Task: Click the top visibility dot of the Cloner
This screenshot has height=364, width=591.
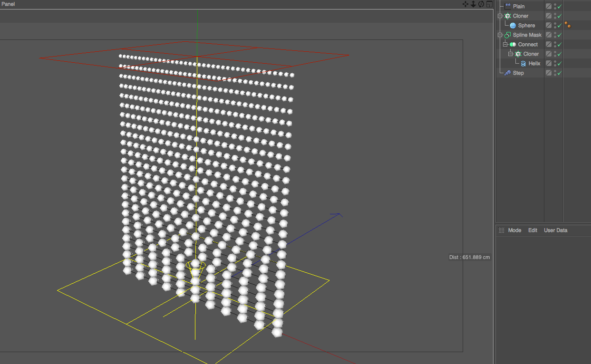Action: click(555, 14)
